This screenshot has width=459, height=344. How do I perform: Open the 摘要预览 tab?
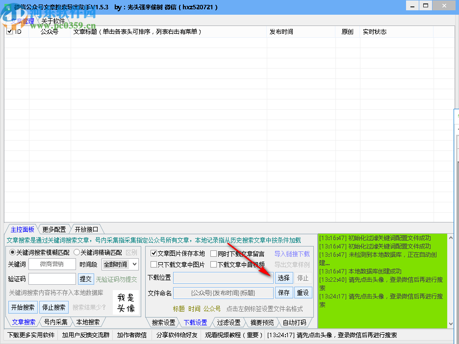pyautogui.click(x=263, y=322)
